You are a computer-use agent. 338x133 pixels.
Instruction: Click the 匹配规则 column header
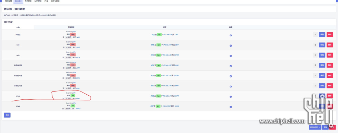(71, 27)
